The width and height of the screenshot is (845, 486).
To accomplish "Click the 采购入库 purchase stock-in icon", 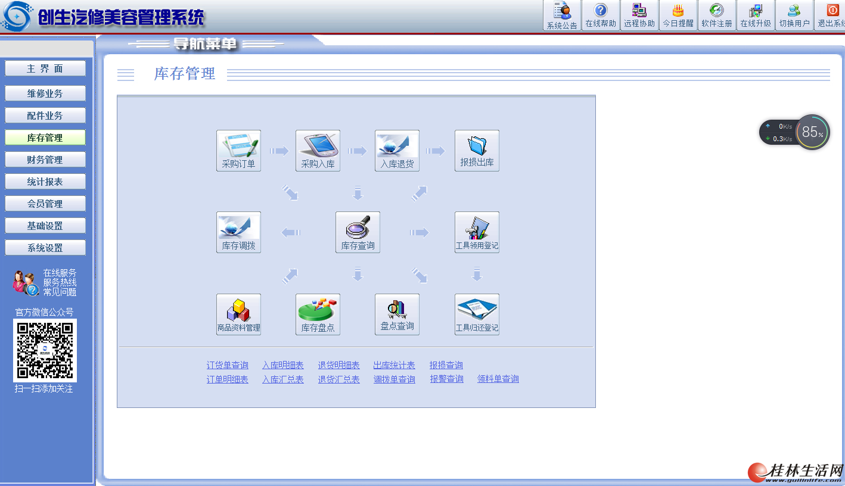I will tap(318, 151).
